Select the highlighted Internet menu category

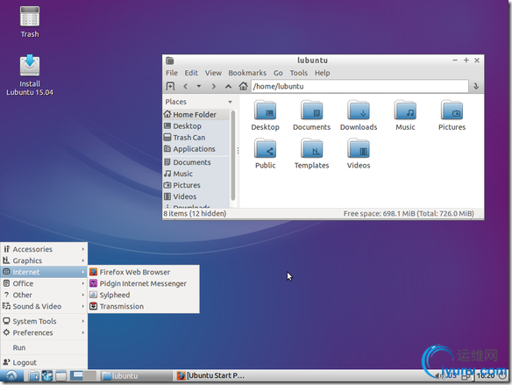pos(44,272)
